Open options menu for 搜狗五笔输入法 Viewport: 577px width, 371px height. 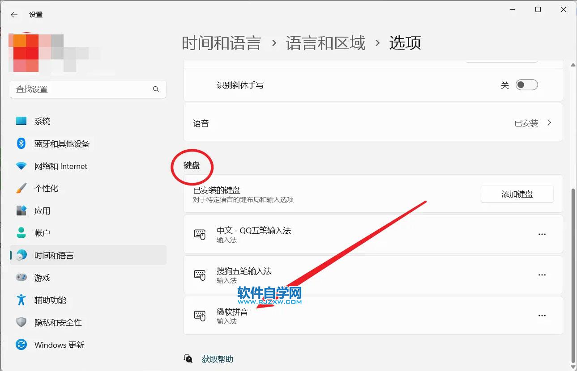click(x=542, y=274)
